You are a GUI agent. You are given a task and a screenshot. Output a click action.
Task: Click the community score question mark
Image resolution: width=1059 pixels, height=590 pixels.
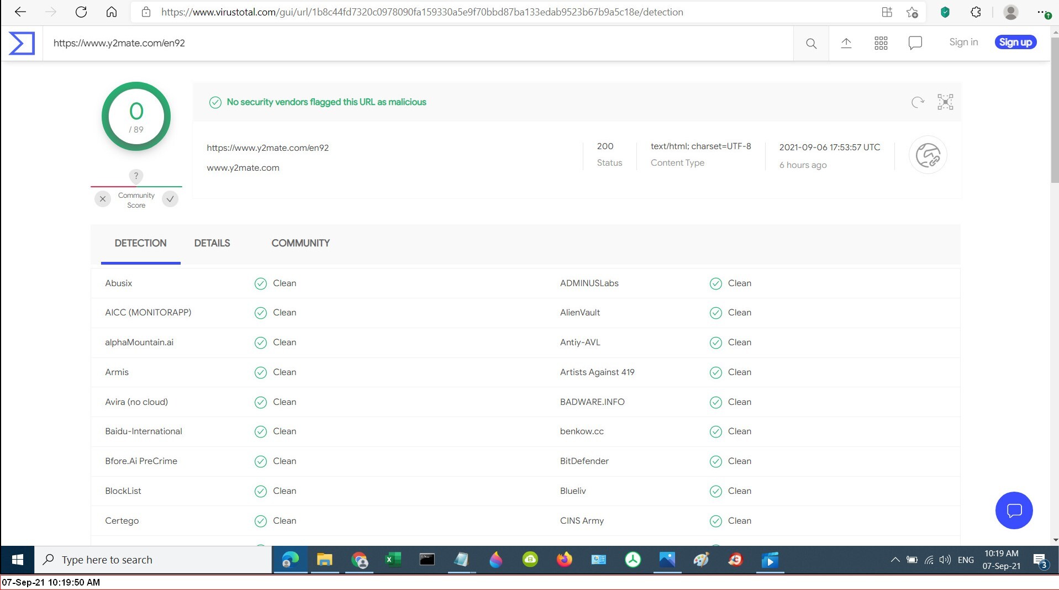tap(136, 176)
